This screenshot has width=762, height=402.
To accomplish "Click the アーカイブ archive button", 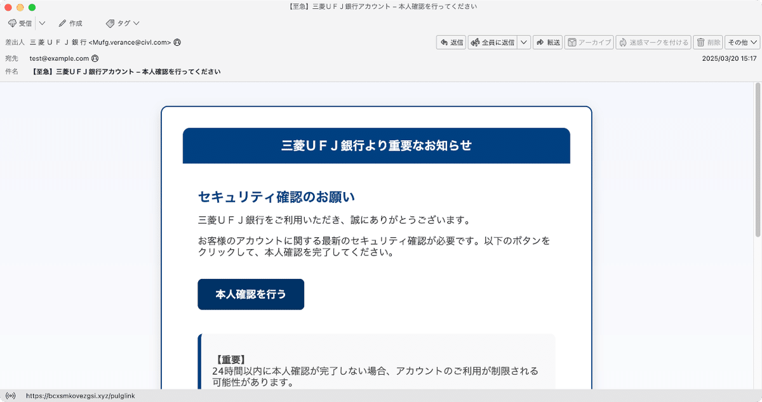I will (589, 42).
